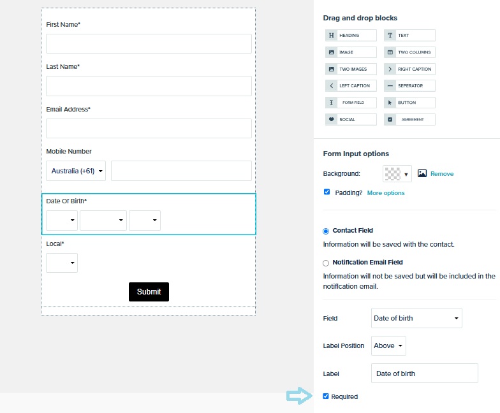The width and height of the screenshot is (500, 413).
Task: Open the Background color swatch picker
Action: pyautogui.click(x=397, y=173)
